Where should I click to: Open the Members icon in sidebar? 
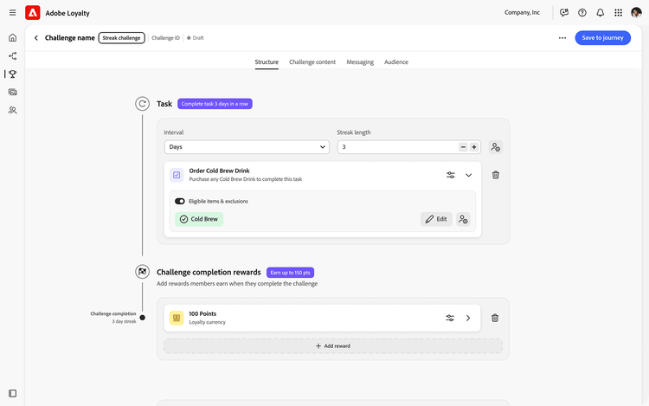(x=12, y=110)
